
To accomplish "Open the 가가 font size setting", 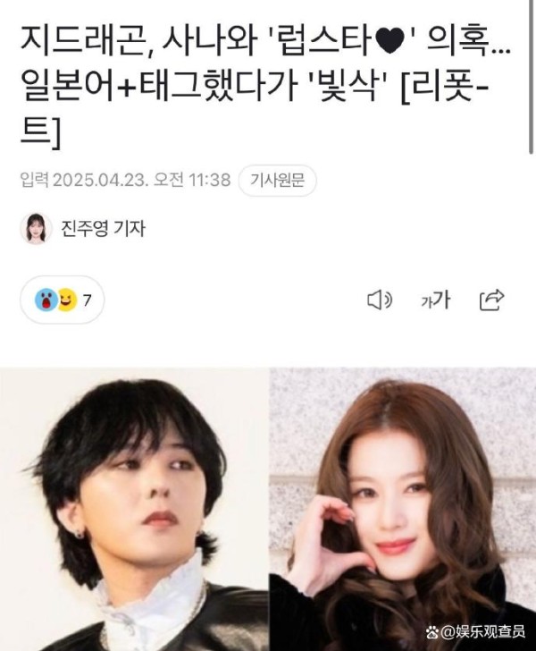I will click(x=435, y=300).
